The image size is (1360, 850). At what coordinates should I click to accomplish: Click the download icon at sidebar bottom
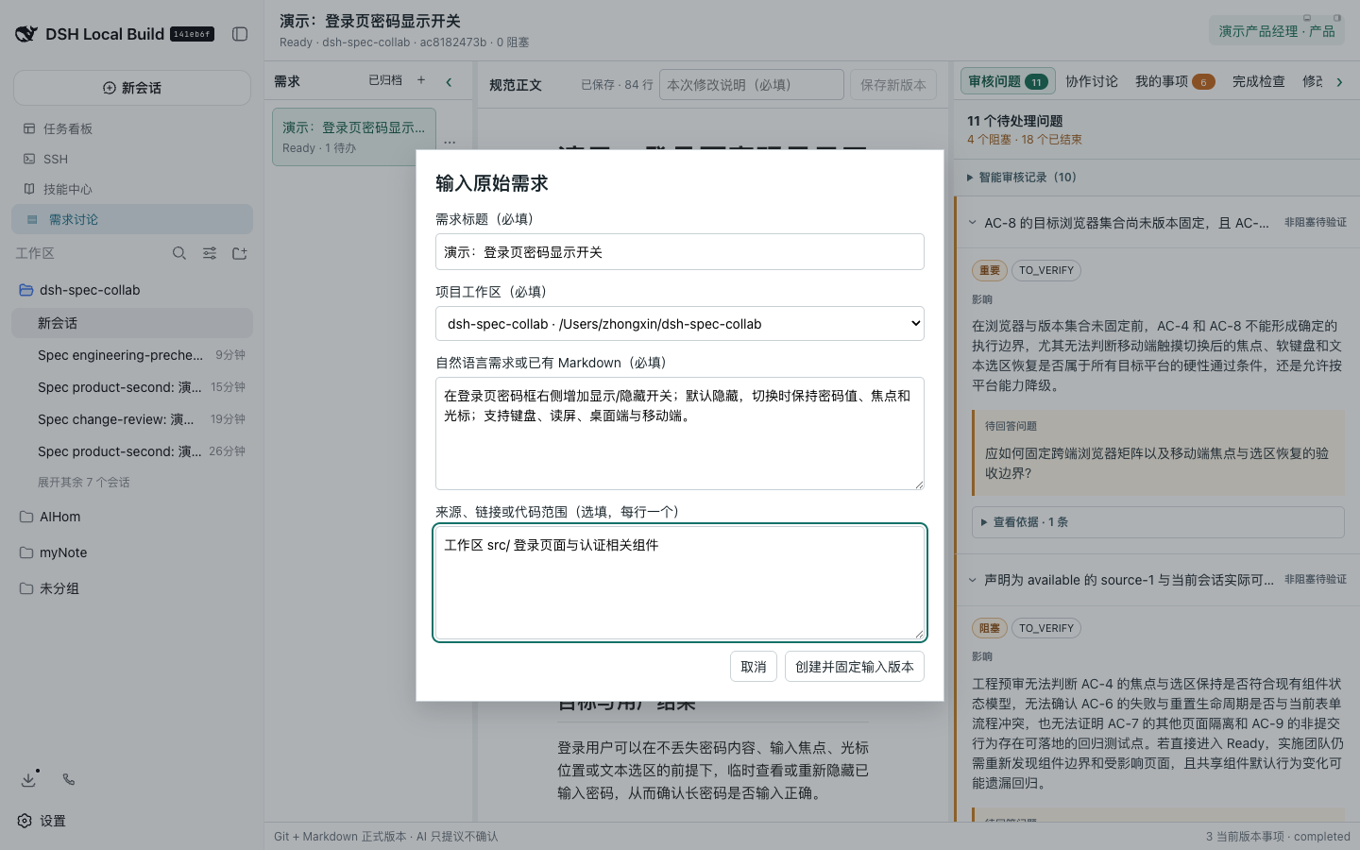(x=28, y=779)
